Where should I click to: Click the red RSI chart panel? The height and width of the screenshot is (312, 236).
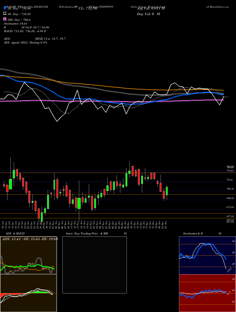pyautogui.click(x=207, y=293)
